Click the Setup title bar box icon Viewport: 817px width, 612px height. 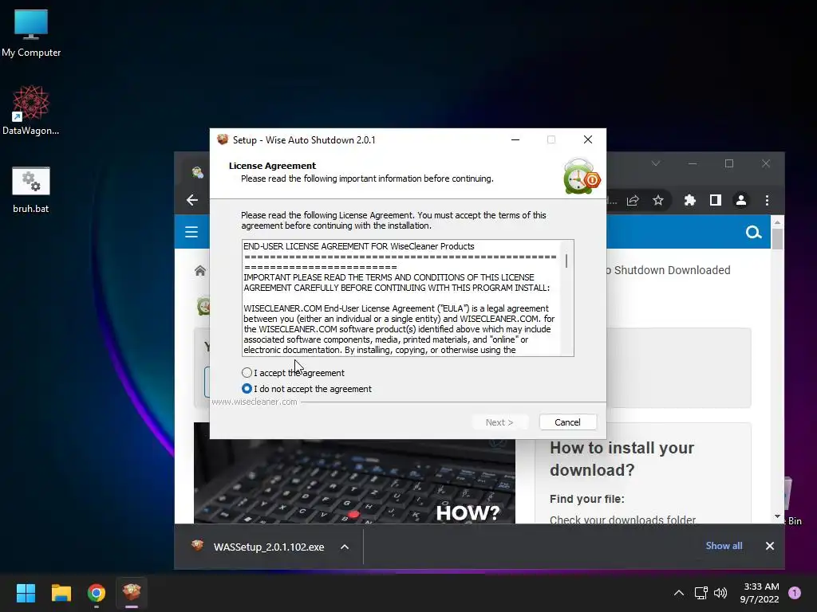coord(223,139)
